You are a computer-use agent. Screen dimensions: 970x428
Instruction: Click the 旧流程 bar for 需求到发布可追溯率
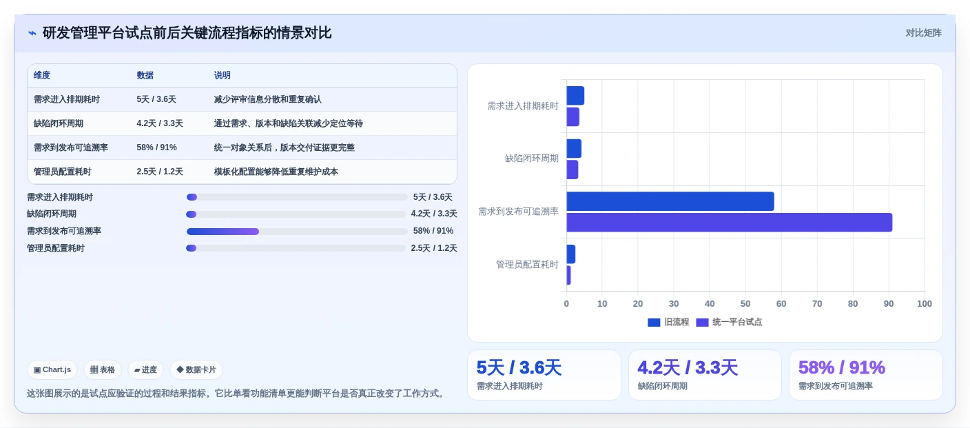[670, 201]
